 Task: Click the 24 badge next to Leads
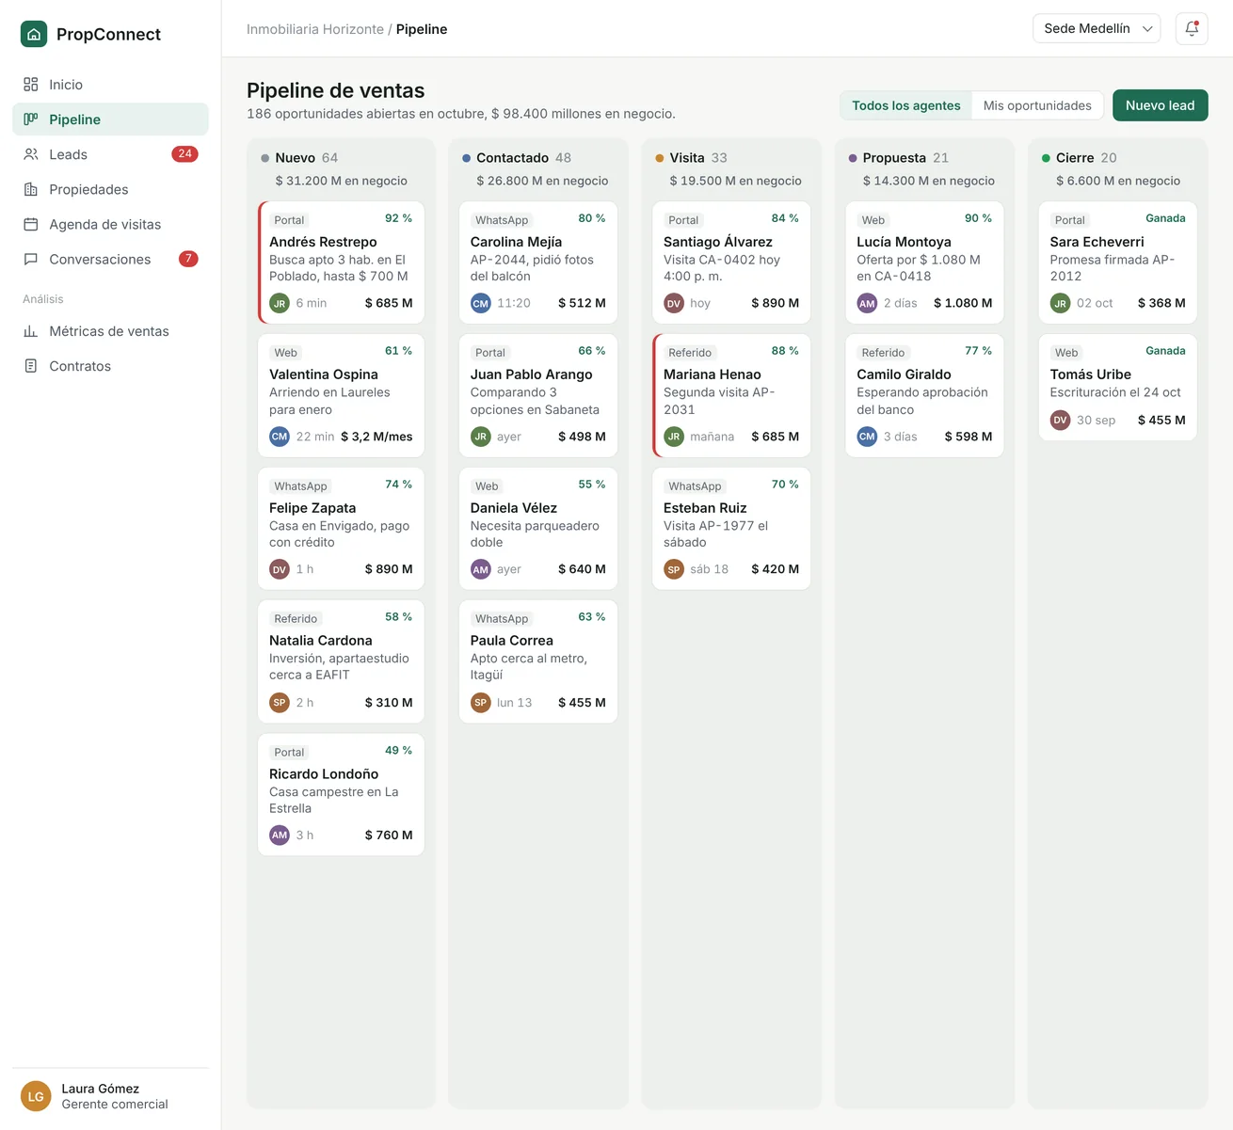(x=184, y=154)
